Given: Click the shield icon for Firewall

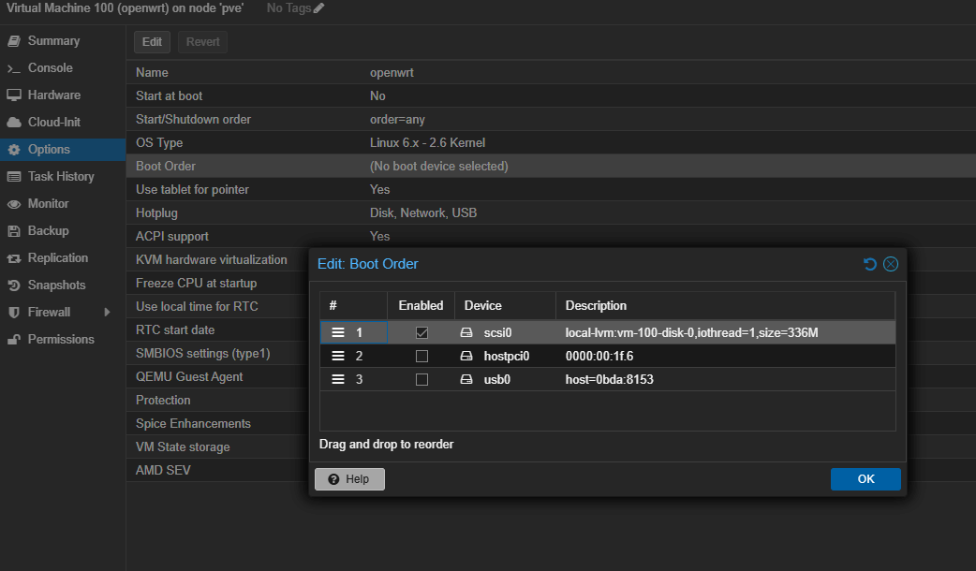Looking at the screenshot, I should coord(14,312).
